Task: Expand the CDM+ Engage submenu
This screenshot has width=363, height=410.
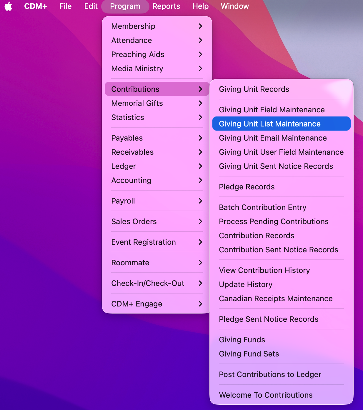Action: 157,304
